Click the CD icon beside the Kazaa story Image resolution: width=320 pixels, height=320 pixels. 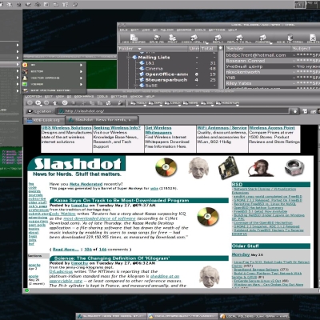coord(208,217)
